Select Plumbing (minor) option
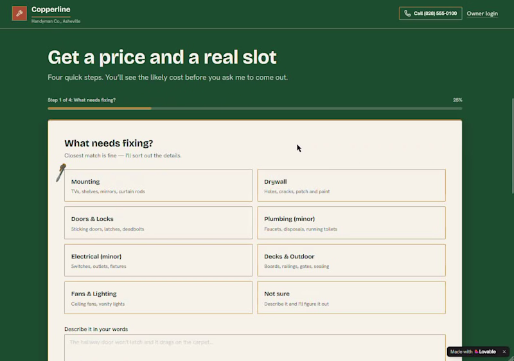This screenshot has width=514, height=361. pyautogui.click(x=351, y=223)
